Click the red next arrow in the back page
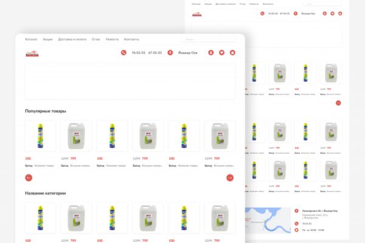The image size is (365, 243). (338, 103)
